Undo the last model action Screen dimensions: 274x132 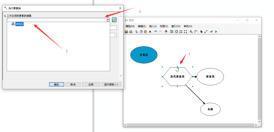tap(156, 31)
